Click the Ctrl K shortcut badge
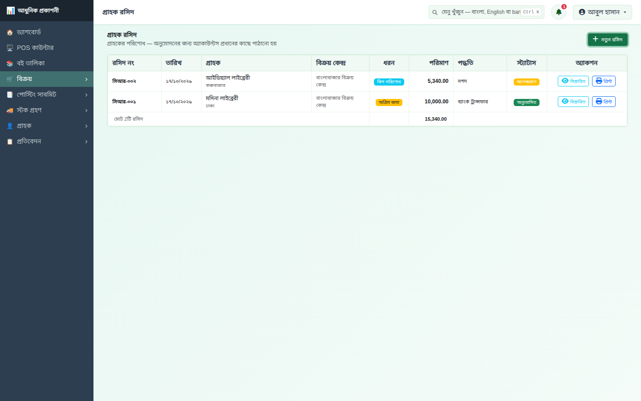 [531, 12]
